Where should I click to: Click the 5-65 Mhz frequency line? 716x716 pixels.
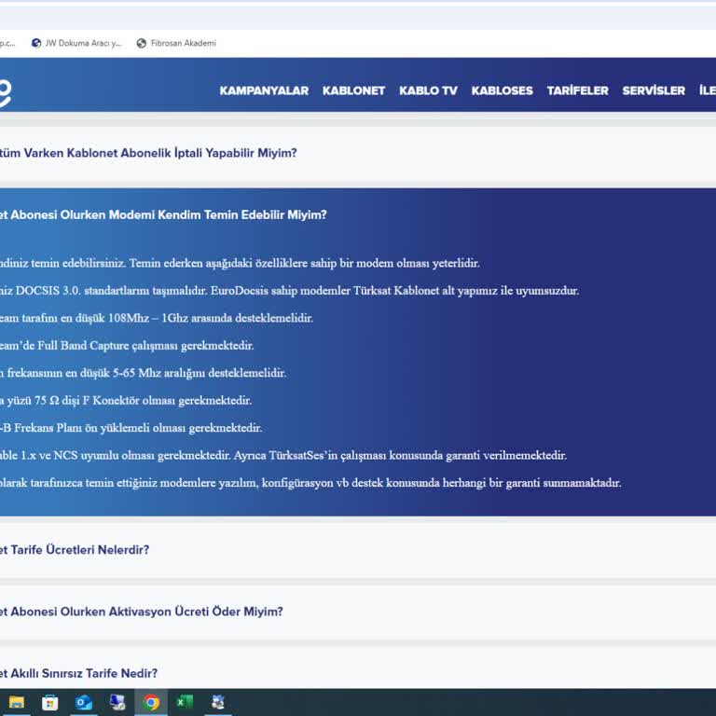click(144, 373)
